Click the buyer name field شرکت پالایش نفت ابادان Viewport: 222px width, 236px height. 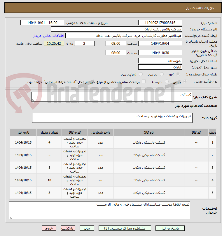coord(116,29)
